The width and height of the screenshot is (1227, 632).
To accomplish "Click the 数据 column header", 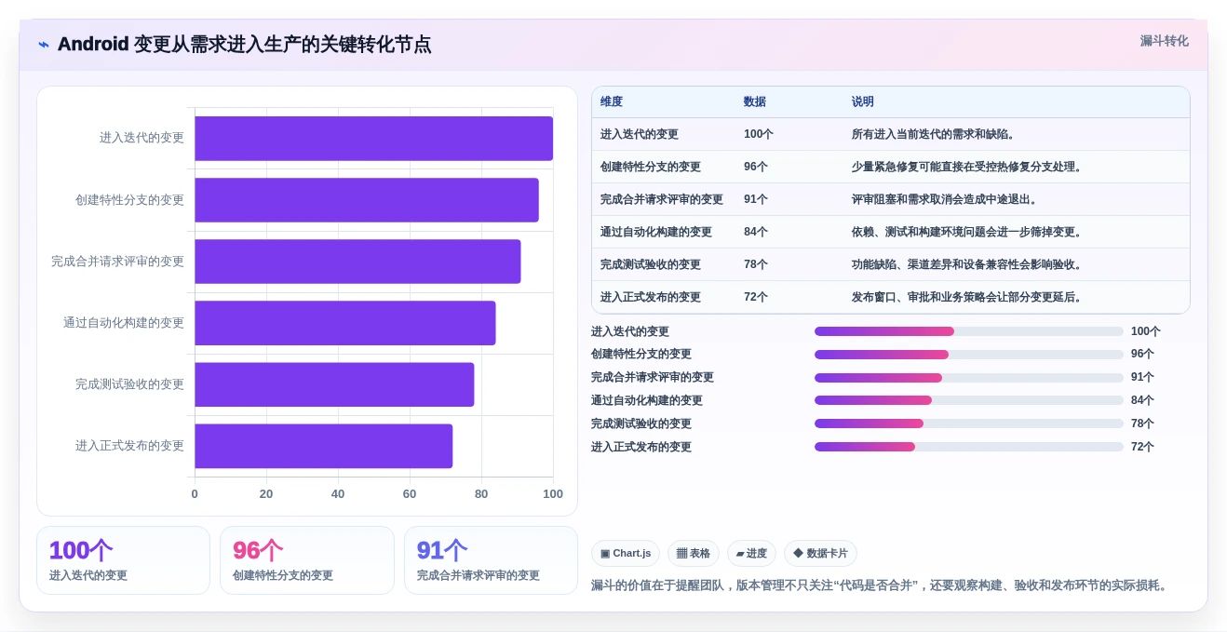I will point(755,102).
